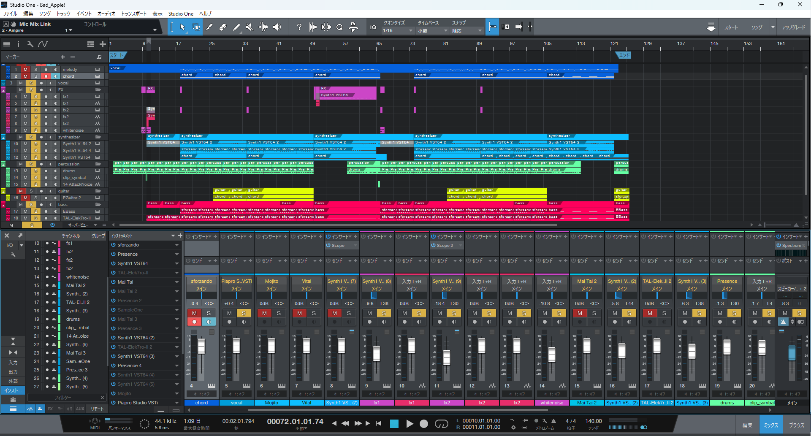Open the ファイル menu
811x436 pixels.
10,14
